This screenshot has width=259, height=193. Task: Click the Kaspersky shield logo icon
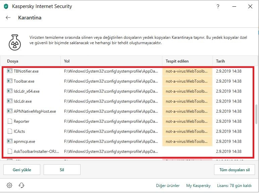(x=6, y=6)
